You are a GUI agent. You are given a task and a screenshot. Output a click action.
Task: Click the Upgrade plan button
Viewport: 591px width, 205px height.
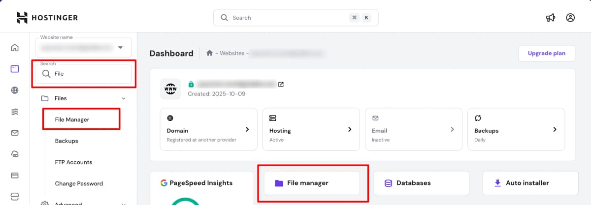[547, 53]
